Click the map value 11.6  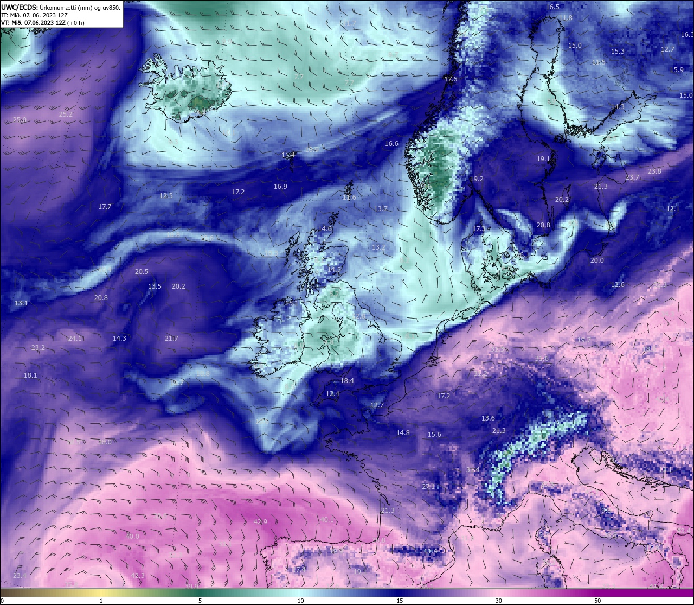(x=349, y=198)
